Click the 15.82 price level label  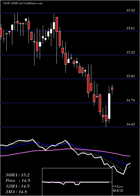[130, 10]
